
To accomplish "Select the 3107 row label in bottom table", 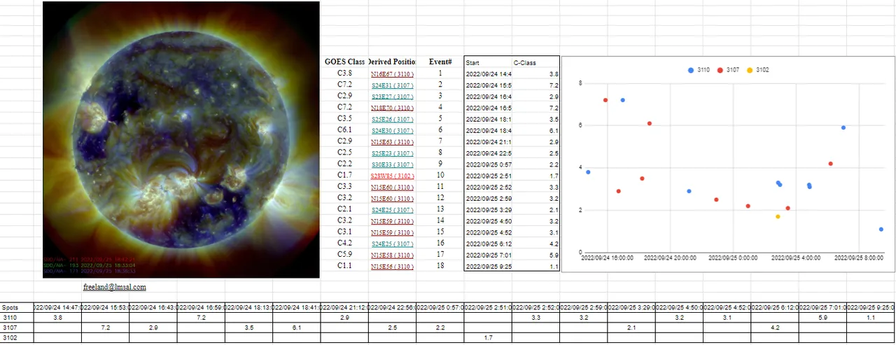I will click(17, 328).
